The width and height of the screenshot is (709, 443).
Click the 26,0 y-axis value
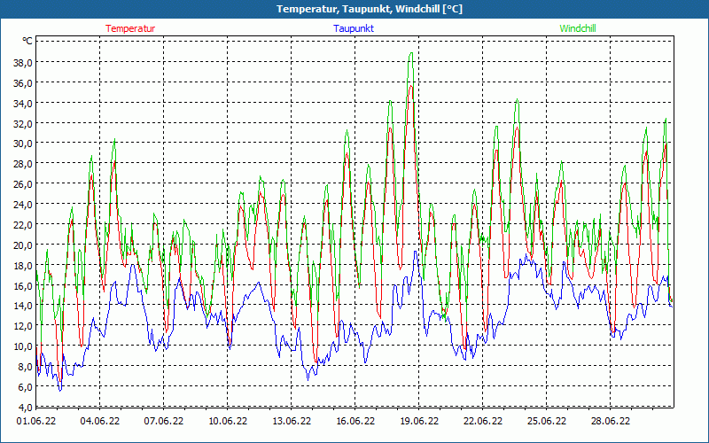23,184
